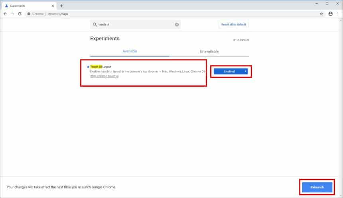Switch to the Available tab
Viewport: 343px width, 198px height.
(x=130, y=51)
